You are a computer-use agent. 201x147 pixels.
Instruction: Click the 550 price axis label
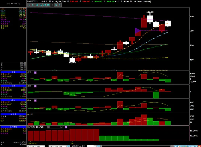pyautogui.click(x=191, y=31)
